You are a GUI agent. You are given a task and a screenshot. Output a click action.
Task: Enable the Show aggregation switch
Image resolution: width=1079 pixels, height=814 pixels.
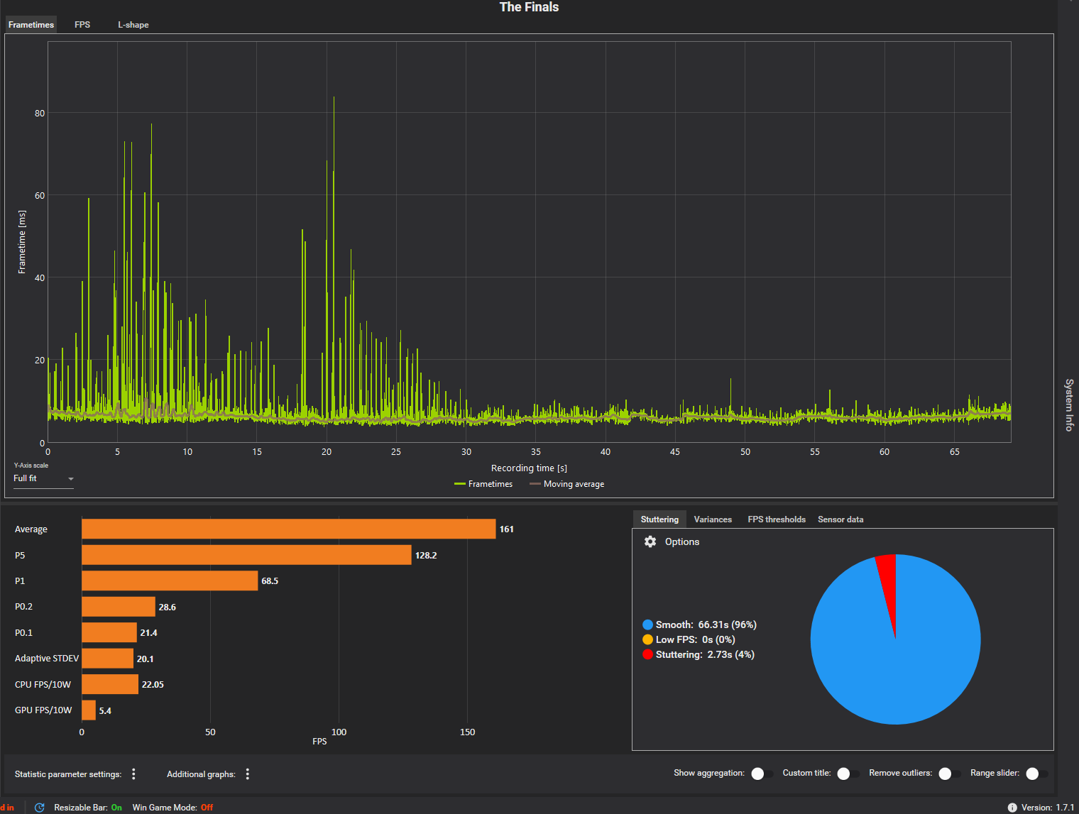[762, 774]
